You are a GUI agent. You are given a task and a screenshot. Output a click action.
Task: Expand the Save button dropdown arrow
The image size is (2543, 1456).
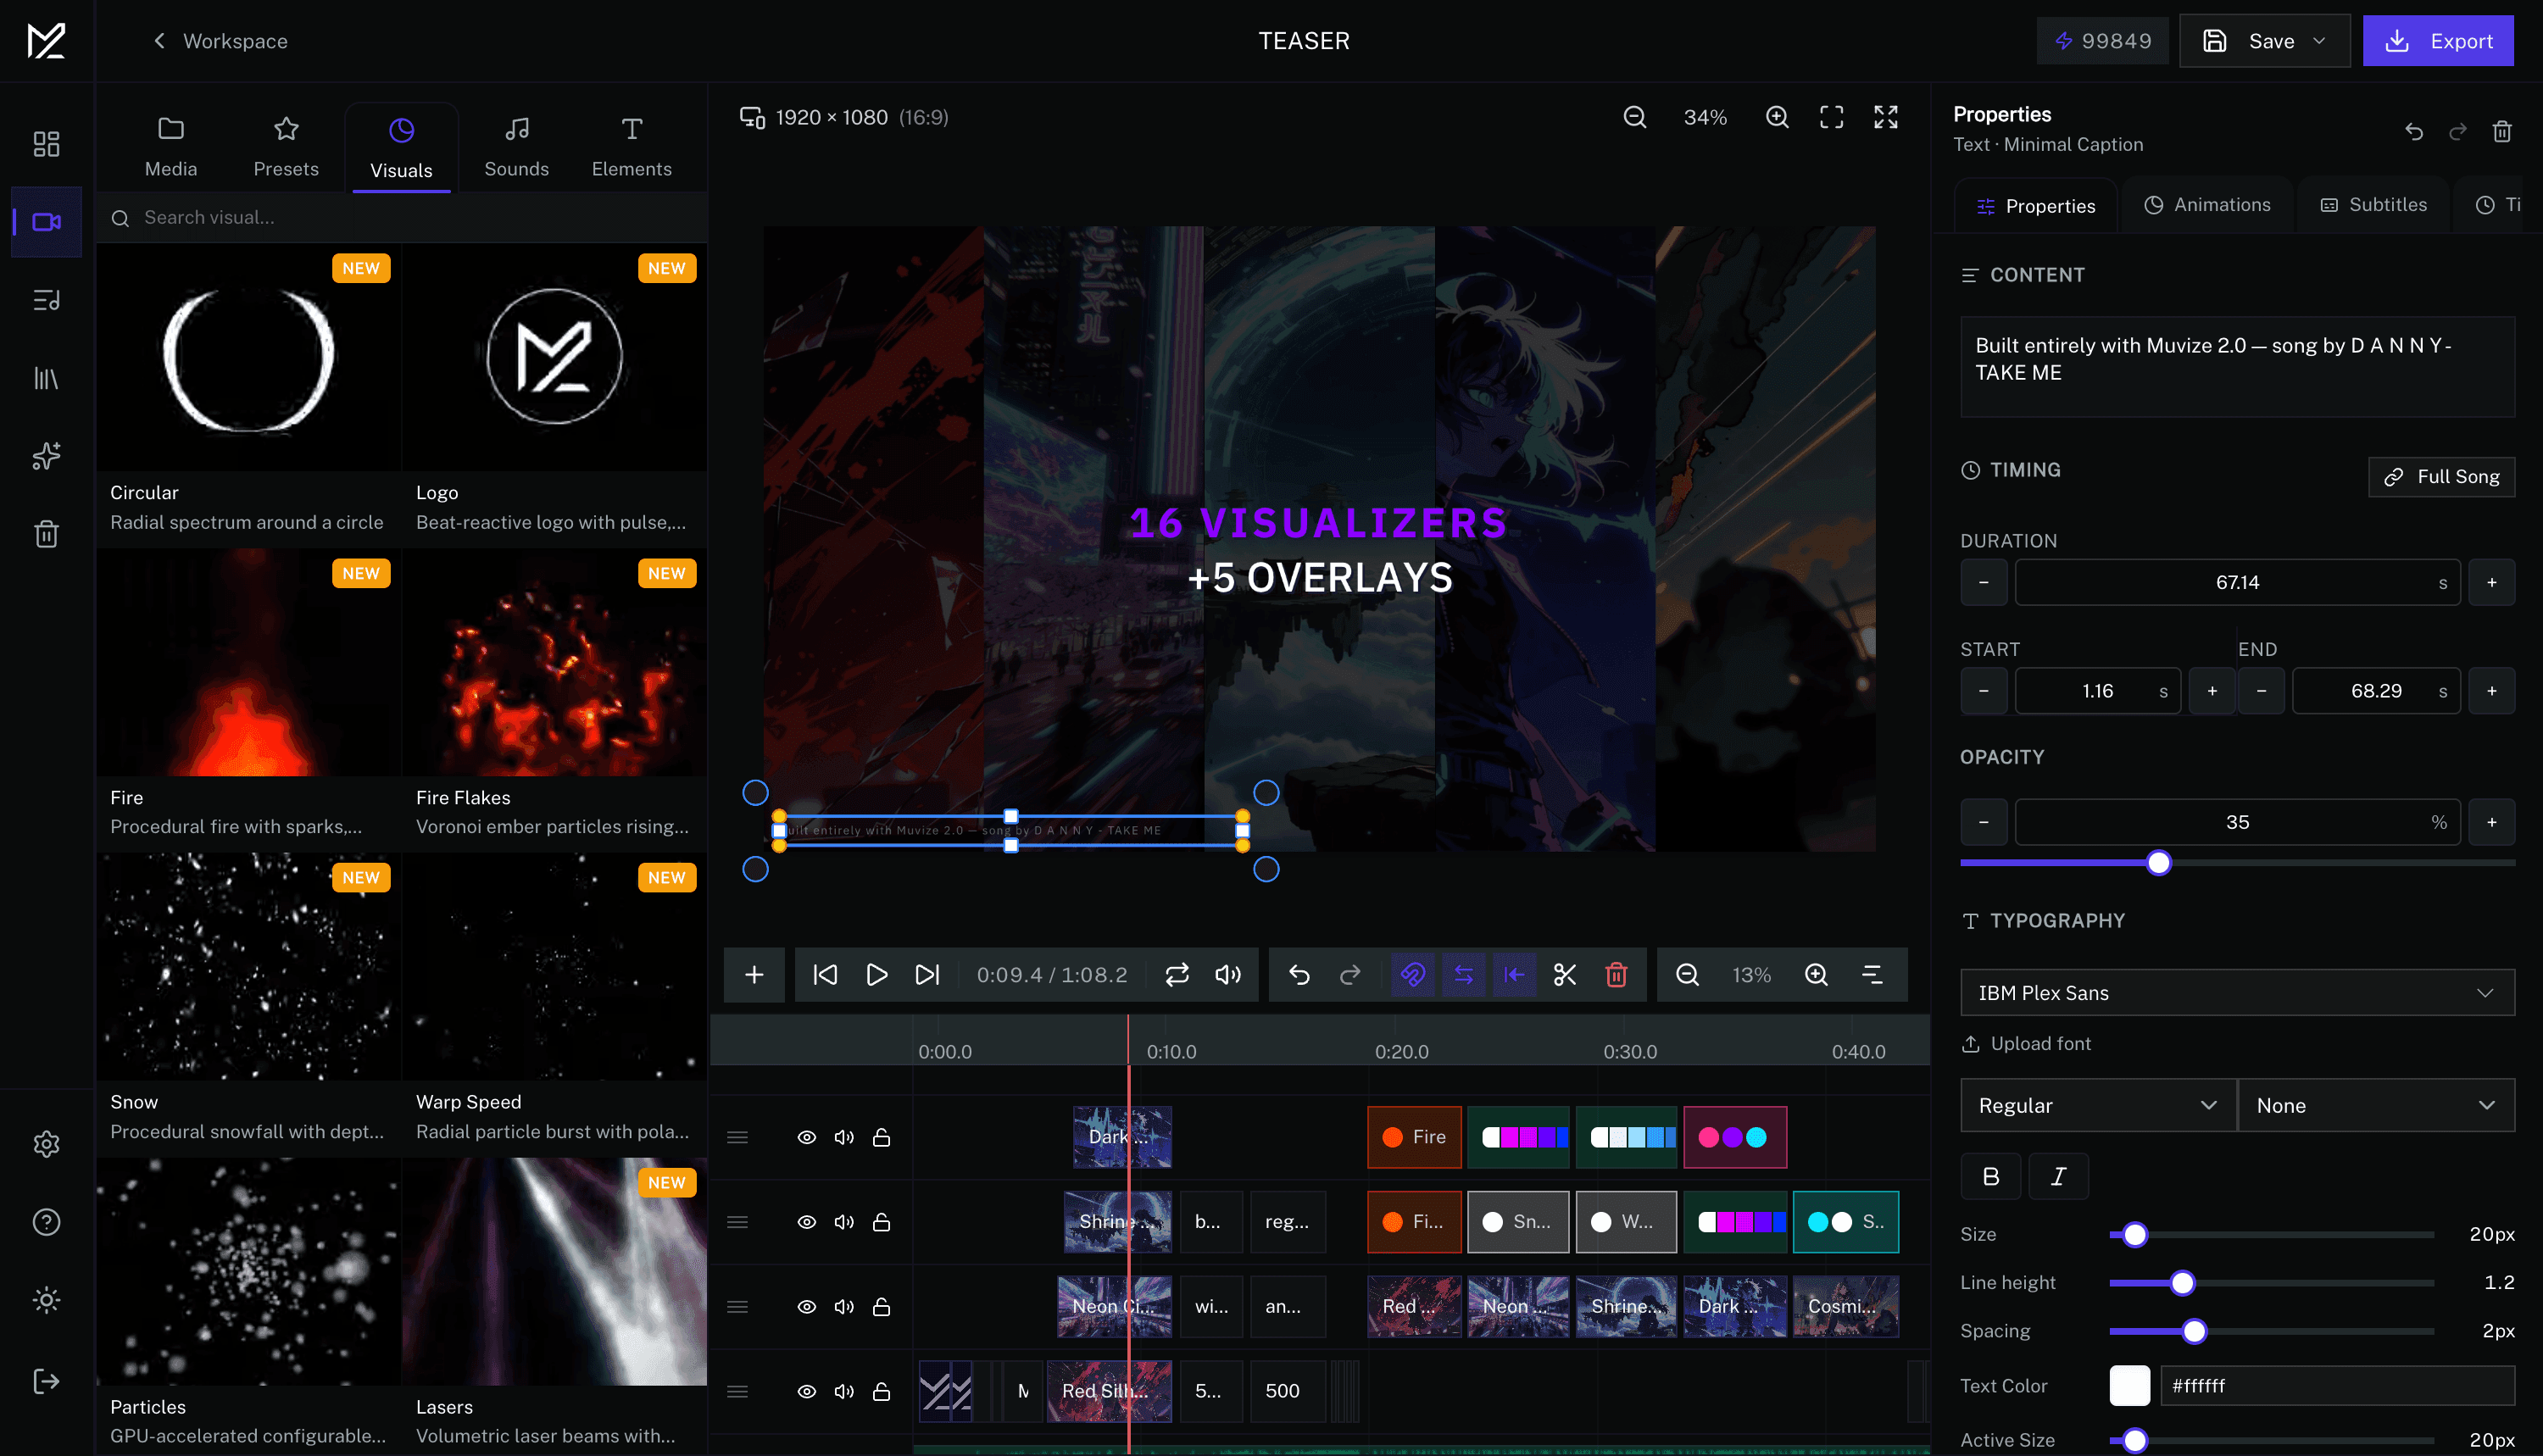click(x=2320, y=41)
